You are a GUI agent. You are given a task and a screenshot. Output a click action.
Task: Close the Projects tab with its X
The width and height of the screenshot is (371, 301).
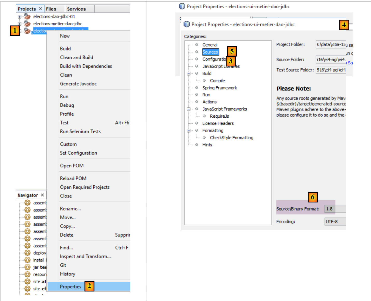pyautogui.click(x=40, y=9)
